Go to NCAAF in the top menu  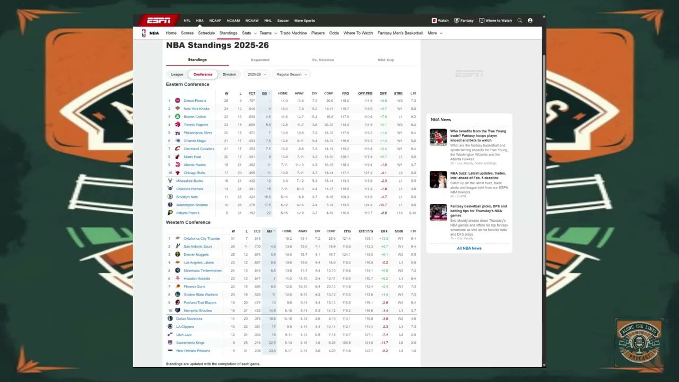click(x=215, y=21)
